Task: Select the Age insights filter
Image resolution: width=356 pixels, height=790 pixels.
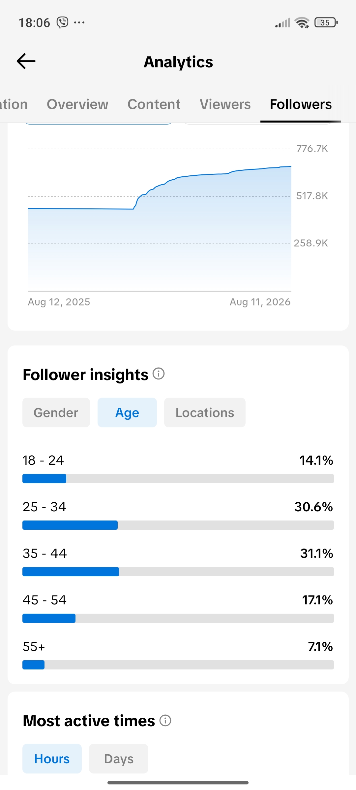Action: 127,413
